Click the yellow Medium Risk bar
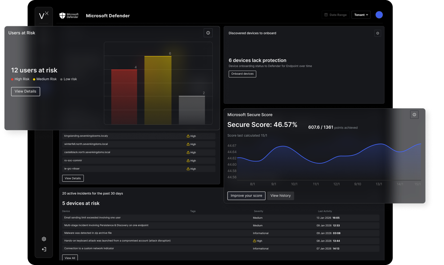 (158, 90)
